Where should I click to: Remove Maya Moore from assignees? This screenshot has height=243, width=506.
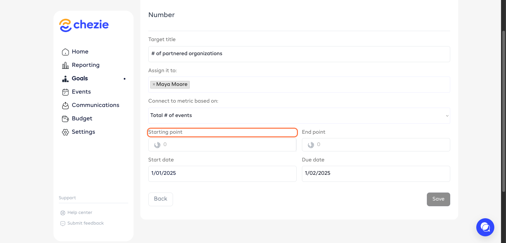pyautogui.click(x=154, y=85)
